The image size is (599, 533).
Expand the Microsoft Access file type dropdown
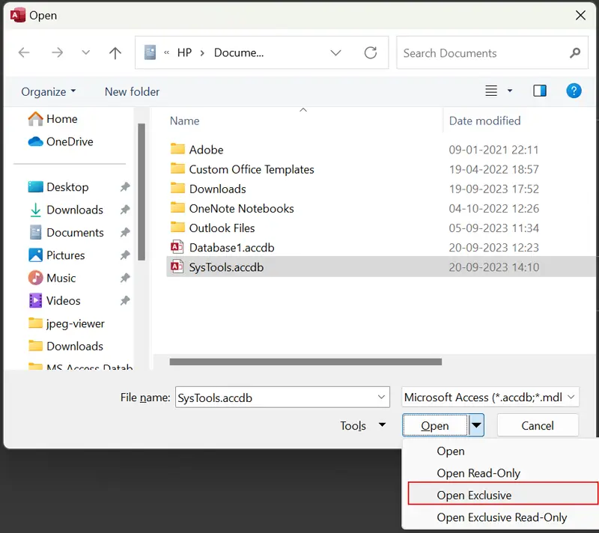[x=571, y=397]
